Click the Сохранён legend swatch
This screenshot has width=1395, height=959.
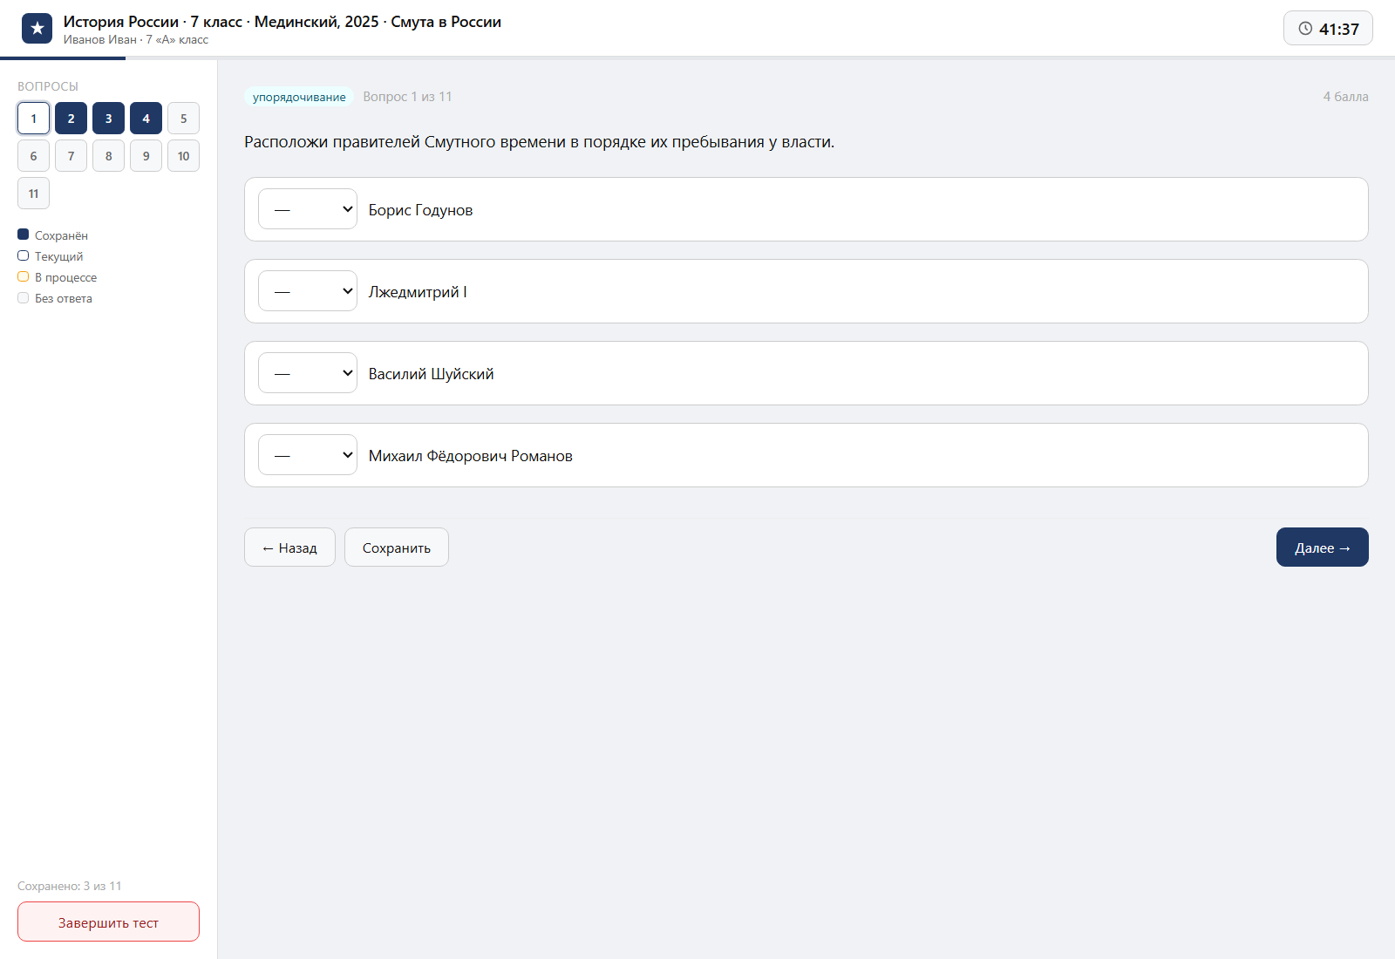(x=24, y=235)
